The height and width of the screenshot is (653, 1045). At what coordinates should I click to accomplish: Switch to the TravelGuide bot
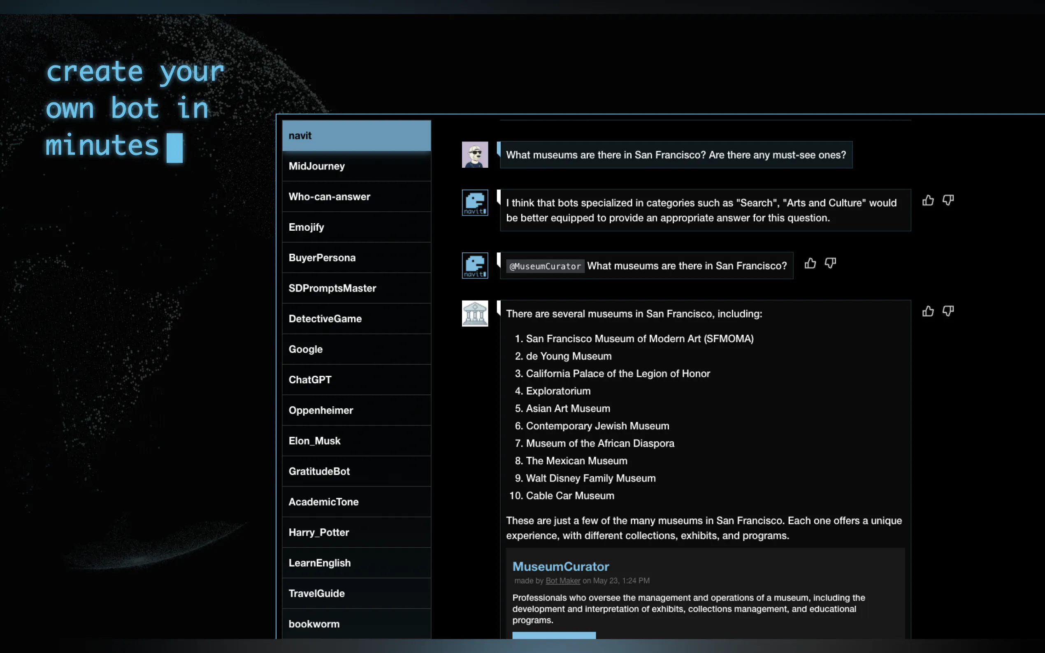(x=356, y=593)
